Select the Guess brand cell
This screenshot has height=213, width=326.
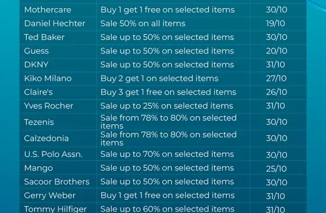coord(36,51)
